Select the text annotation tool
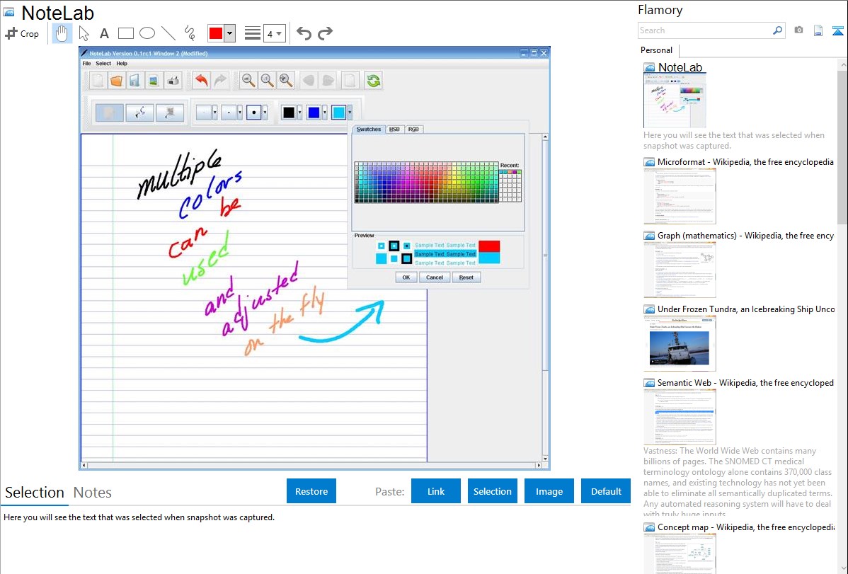848x574 pixels. (x=104, y=33)
